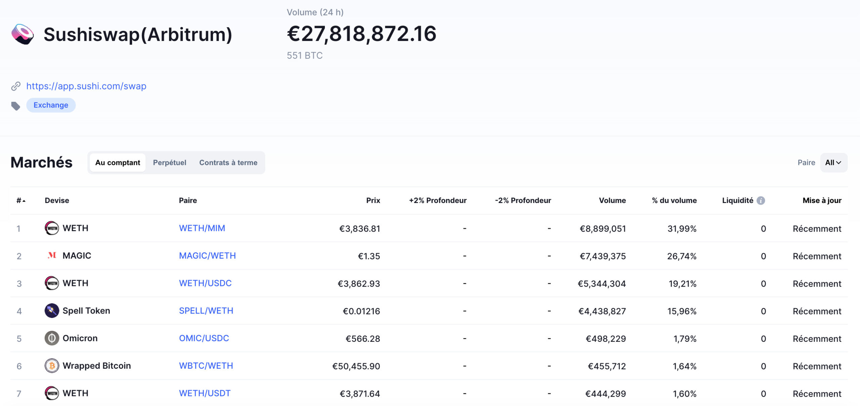860x406 pixels.
Task: Click the % du volume column header
Action: click(x=674, y=201)
